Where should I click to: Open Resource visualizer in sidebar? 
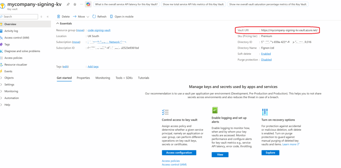(x=16, y=65)
